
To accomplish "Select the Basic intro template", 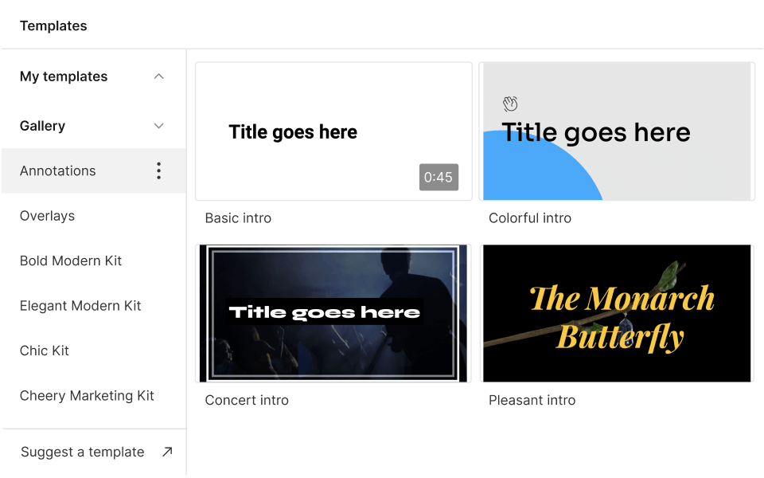I will point(333,131).
